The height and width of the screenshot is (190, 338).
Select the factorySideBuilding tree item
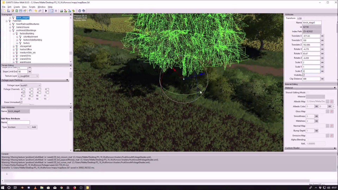pos(32,40)
